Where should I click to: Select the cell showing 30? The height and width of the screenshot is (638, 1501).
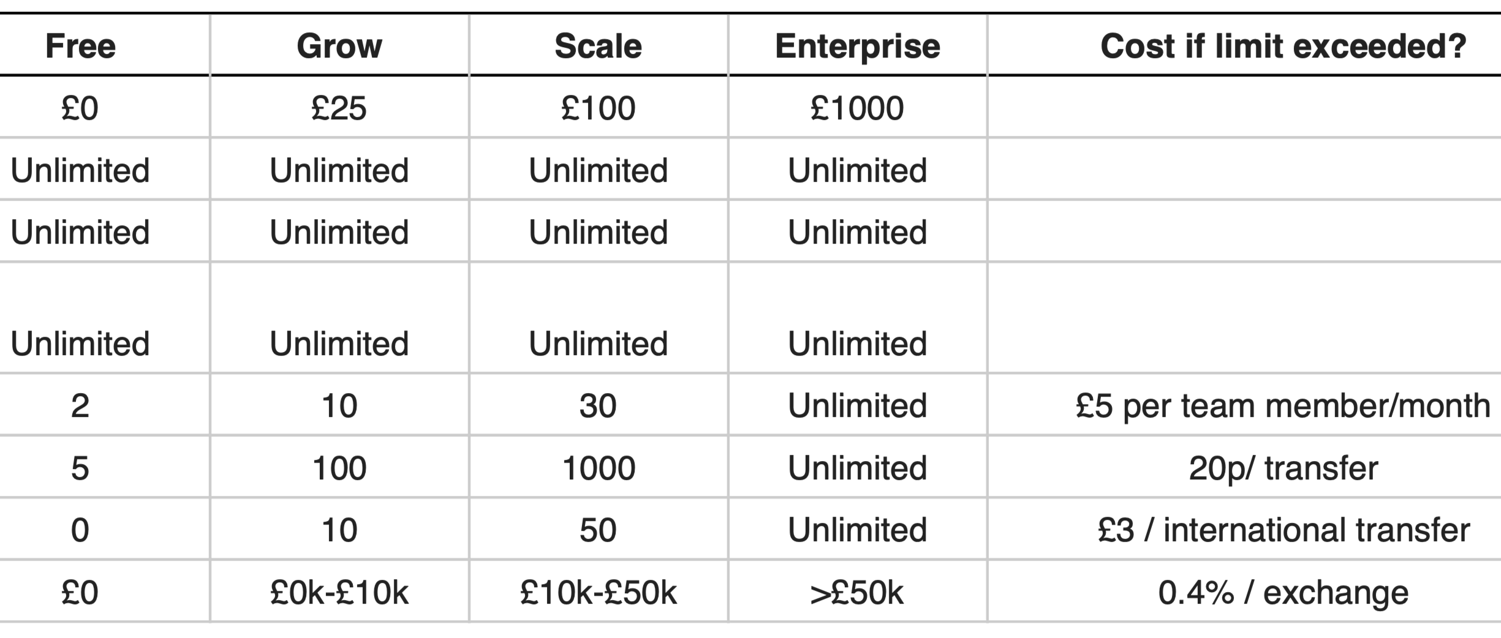tap(598, 405)
